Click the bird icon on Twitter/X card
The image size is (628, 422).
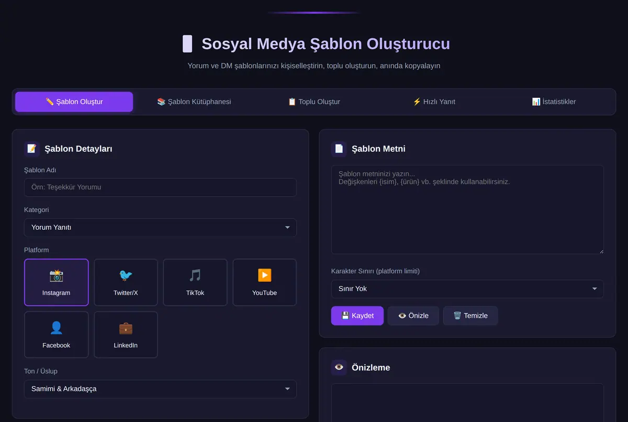126,275
